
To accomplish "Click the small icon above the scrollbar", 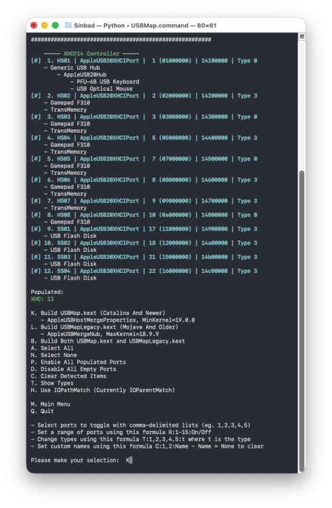I will tap(302, 37).
